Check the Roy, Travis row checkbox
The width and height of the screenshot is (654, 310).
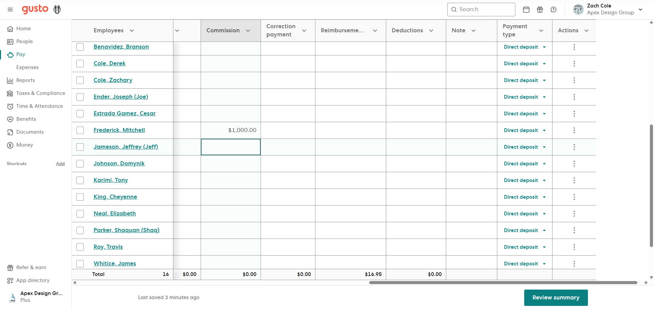click(x=80, y=247)
